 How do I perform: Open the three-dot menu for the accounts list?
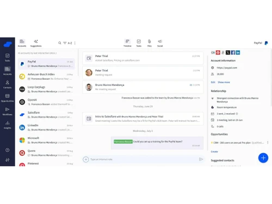tap(75, 43)
